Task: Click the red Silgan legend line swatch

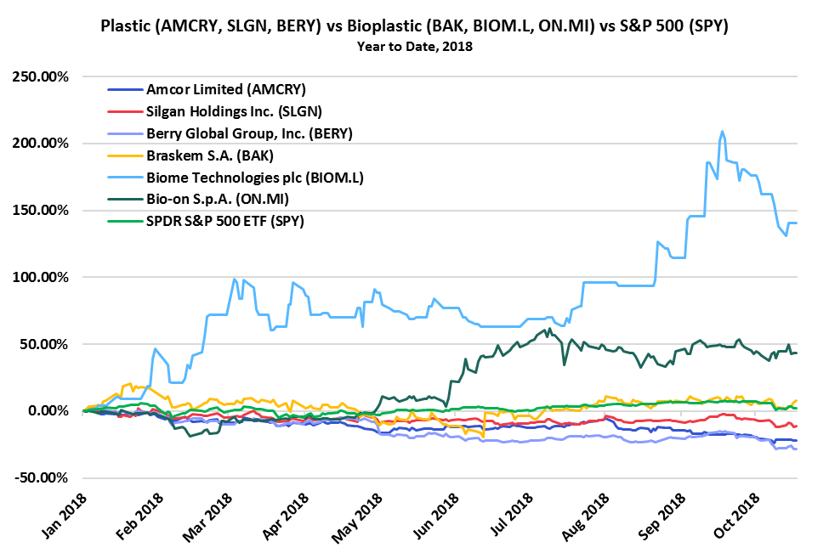Action: pos(125,112)
